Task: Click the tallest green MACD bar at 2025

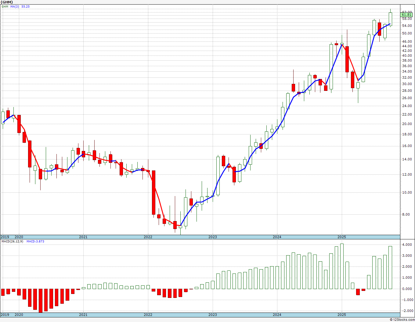Action: pos(342,266)
